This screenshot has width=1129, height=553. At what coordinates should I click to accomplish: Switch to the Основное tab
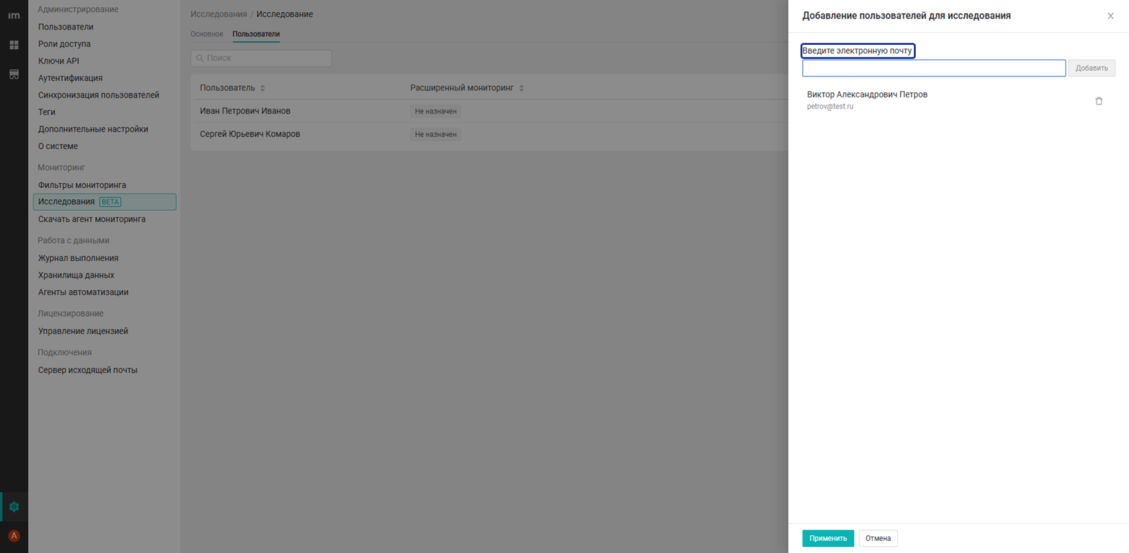207,34
